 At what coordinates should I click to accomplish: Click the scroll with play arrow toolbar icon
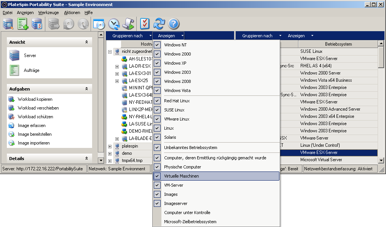pyautogui.click(x=128, y=24)
